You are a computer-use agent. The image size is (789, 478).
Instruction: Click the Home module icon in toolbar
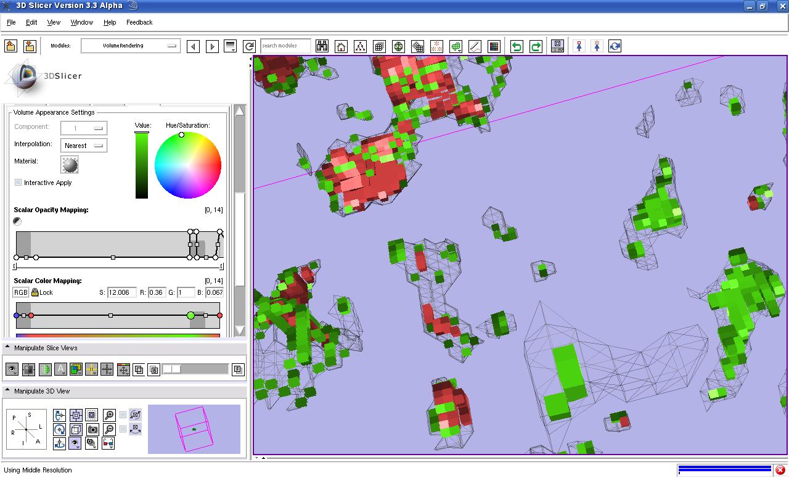341,46
